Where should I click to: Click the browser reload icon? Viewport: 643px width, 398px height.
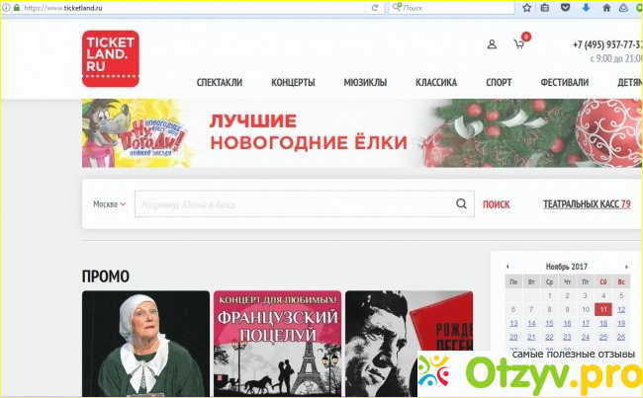click(x=374, y=8)
